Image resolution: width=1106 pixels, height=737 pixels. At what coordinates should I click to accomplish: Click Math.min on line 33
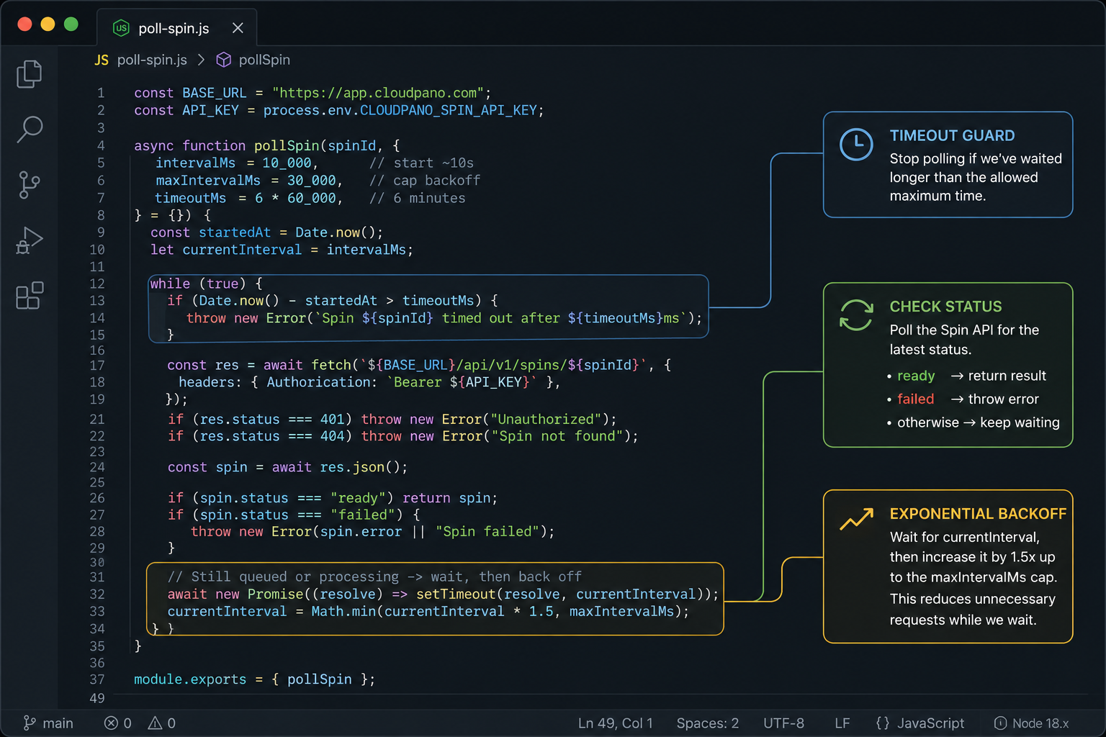click(x=343, y=611)
